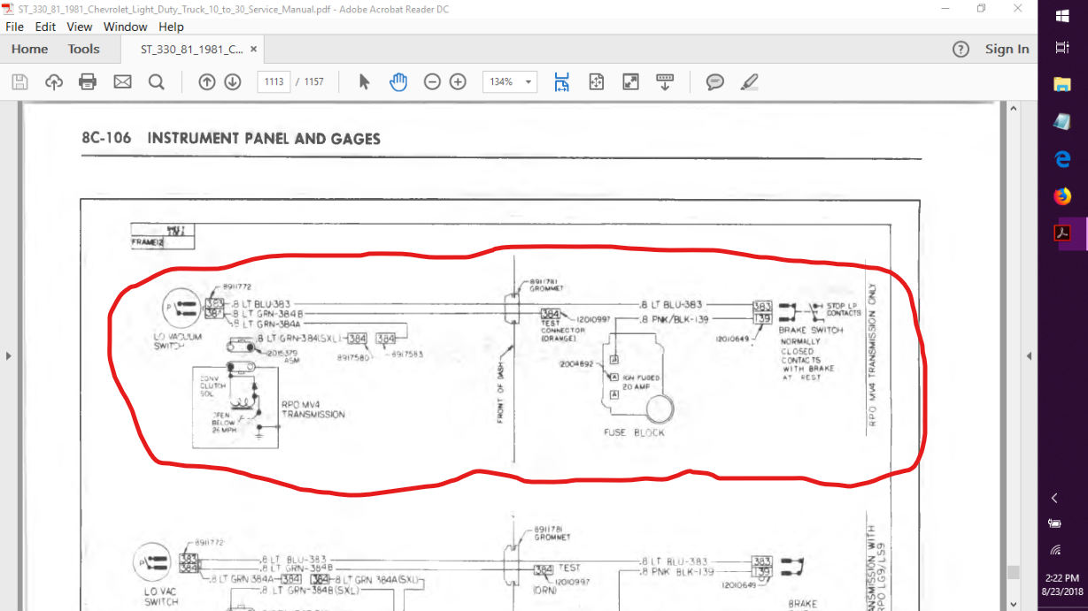Viewport: 1088px width, 611px height.
Task: Zoom in with the plus button
Action: pos(458,82)
